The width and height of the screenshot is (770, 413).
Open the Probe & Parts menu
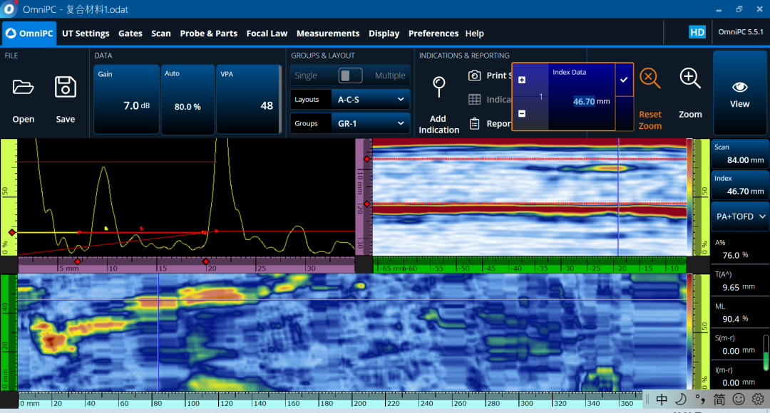coord(209,33)
